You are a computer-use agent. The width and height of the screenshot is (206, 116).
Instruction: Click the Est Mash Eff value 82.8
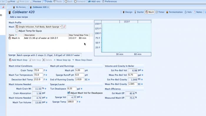tap(130, 93)
